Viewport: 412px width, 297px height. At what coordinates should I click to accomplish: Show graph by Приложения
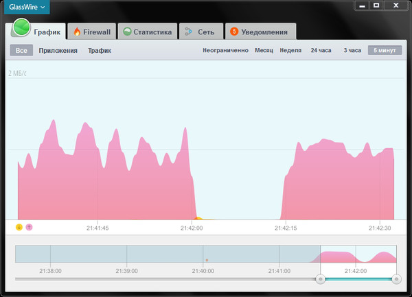point(58,51)
